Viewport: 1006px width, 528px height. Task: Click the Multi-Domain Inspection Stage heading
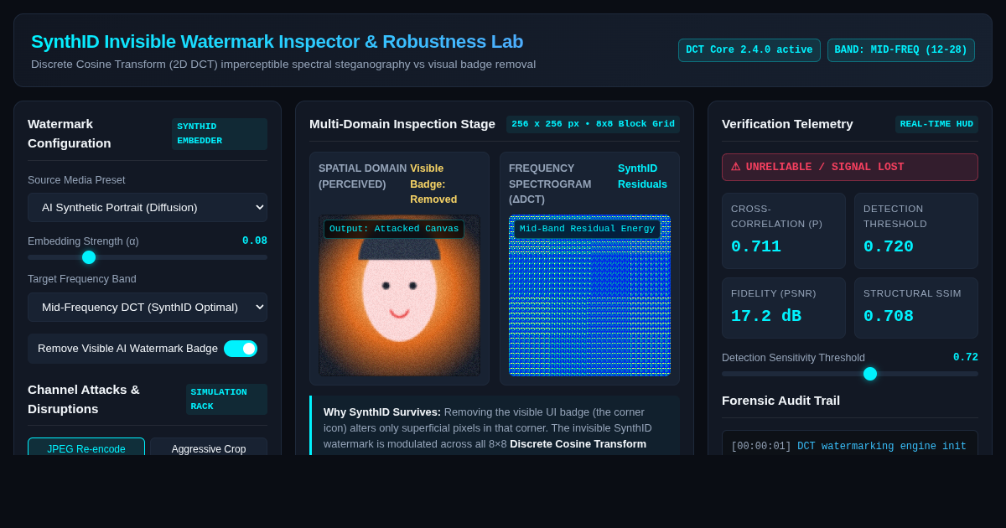pyautogui.click(x=402, y=124)
